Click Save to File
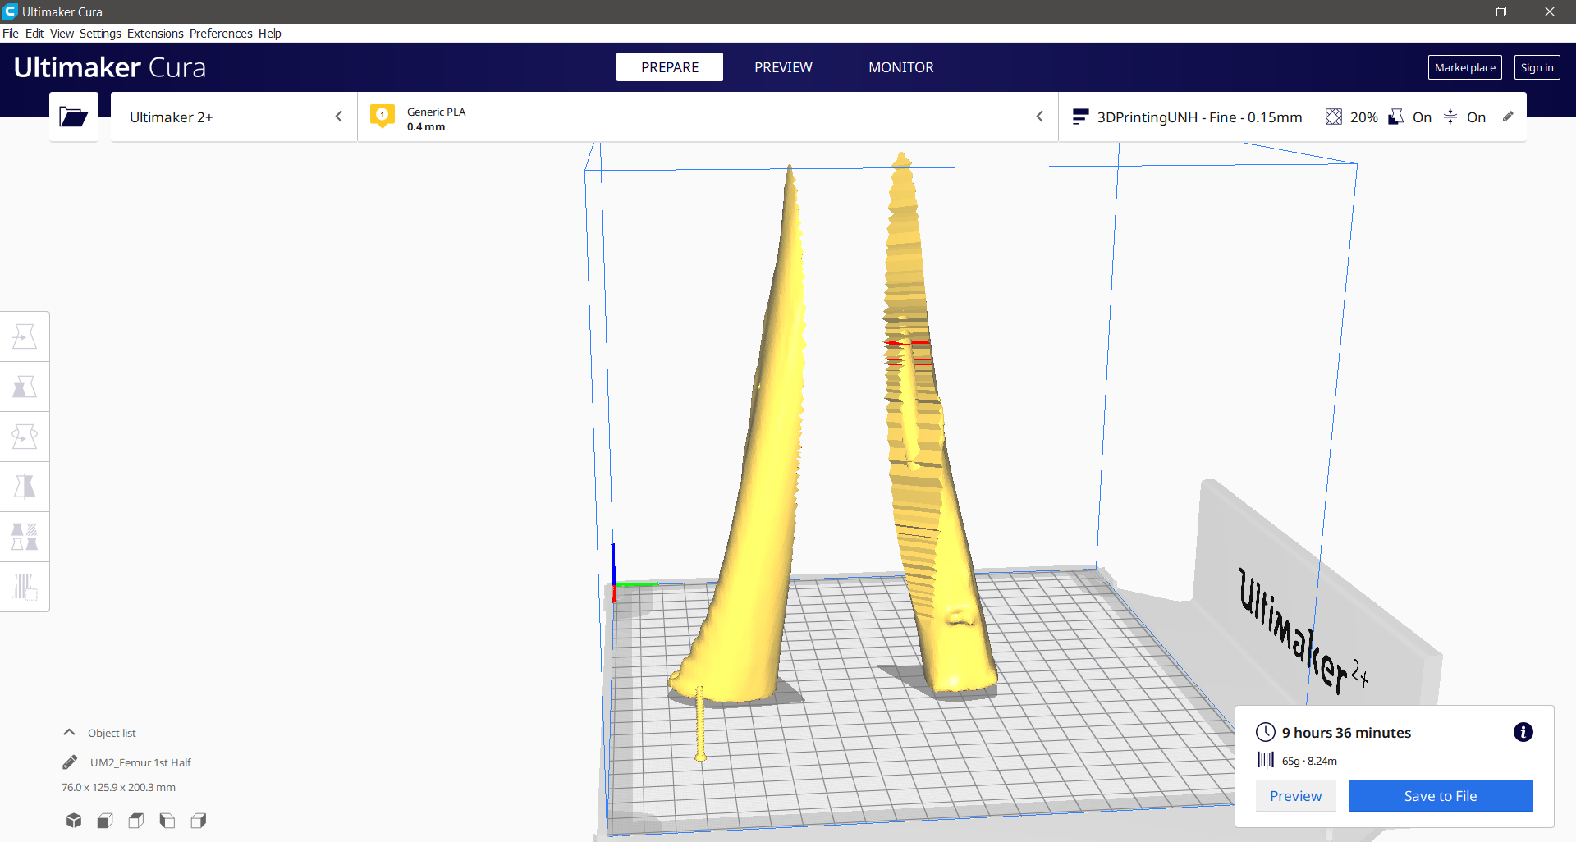This screenshot has width=1576, height=842. coord(1441,795)
